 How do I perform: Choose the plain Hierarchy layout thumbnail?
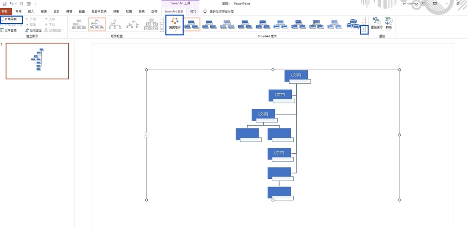point(150,25)
